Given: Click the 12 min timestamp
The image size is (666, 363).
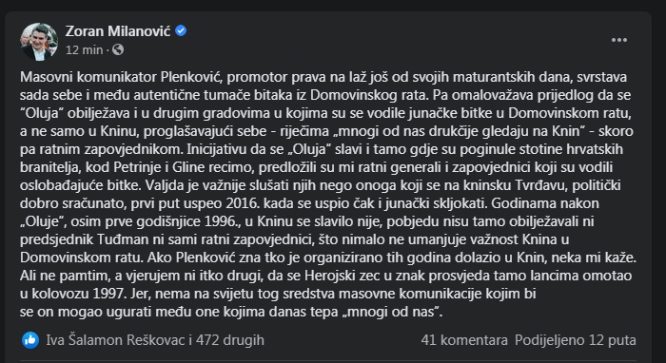Looking at the screenshot, I should tap(84, 50).
